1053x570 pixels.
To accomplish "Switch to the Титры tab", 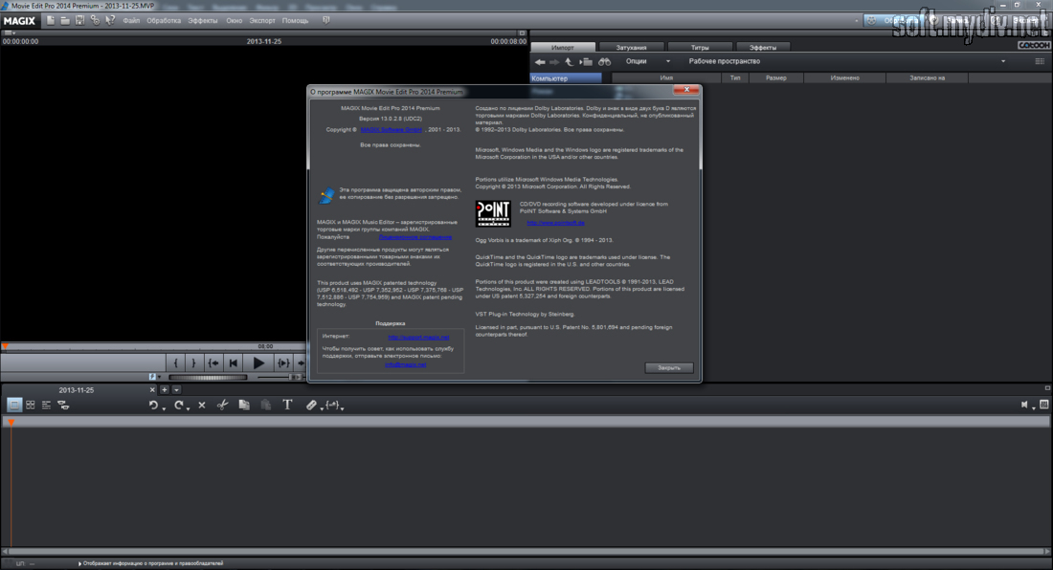I will (x=700, y=48).
